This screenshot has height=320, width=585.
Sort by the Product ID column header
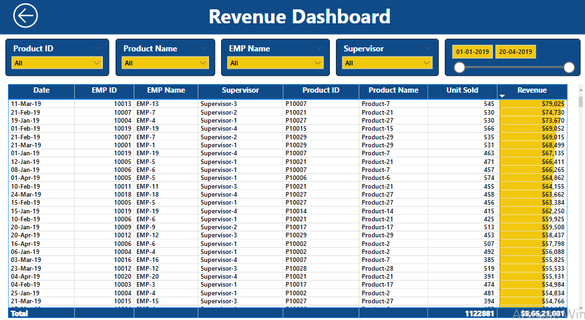(321, 90)
